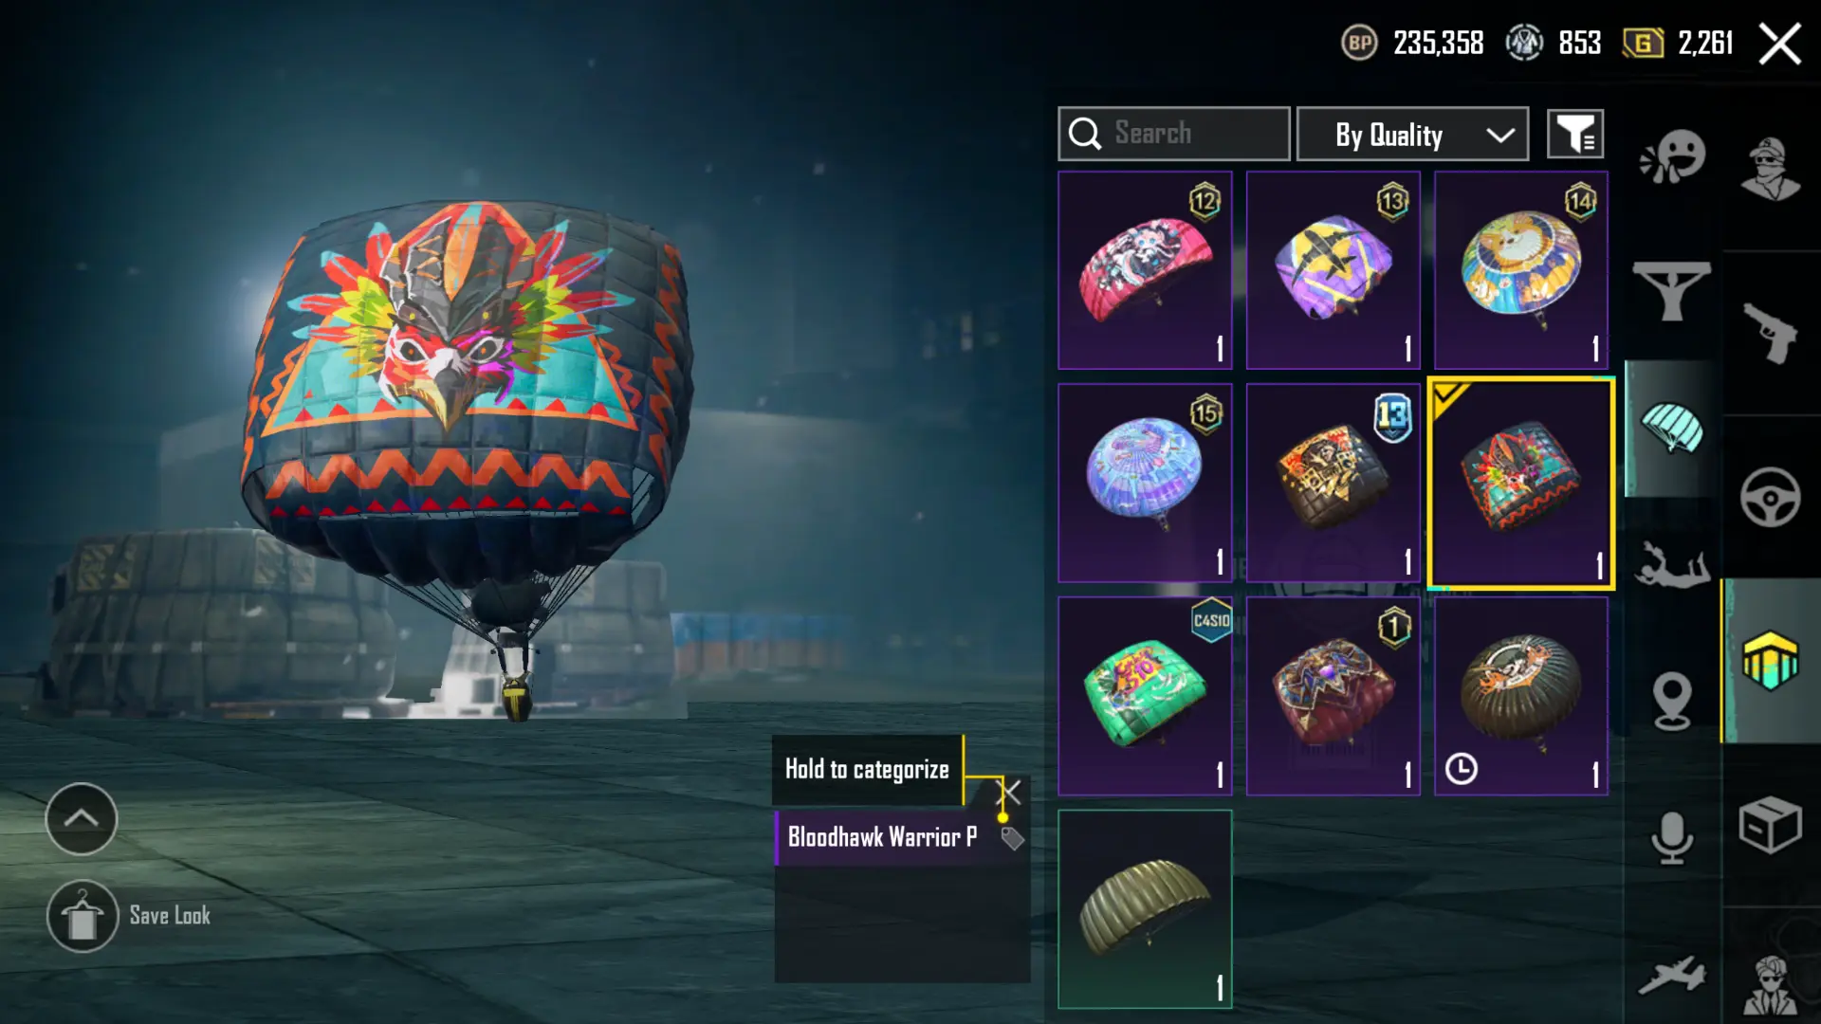Select the pink parachute numbered 12
1821x1024 pixels.
tap(1145, 270)
